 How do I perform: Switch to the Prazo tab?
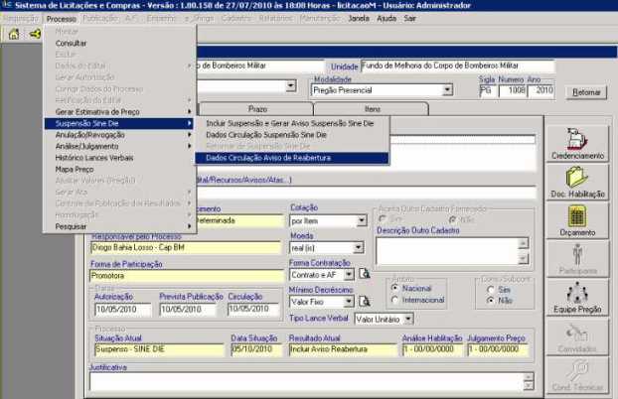pyautogui.click(x=256, y=108)
